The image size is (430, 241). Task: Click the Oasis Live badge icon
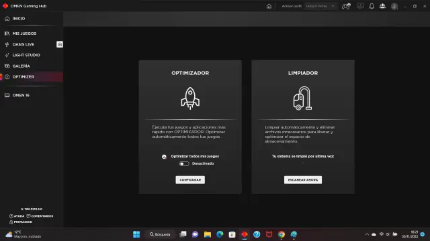coord(60,44)
